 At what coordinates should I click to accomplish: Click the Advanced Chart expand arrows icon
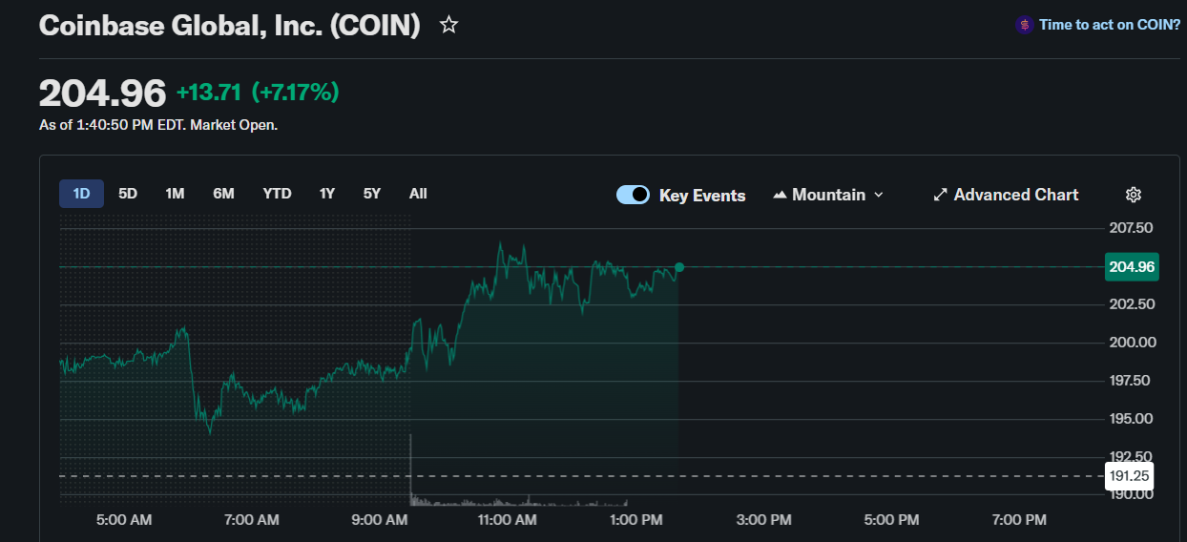pos(940,195)
